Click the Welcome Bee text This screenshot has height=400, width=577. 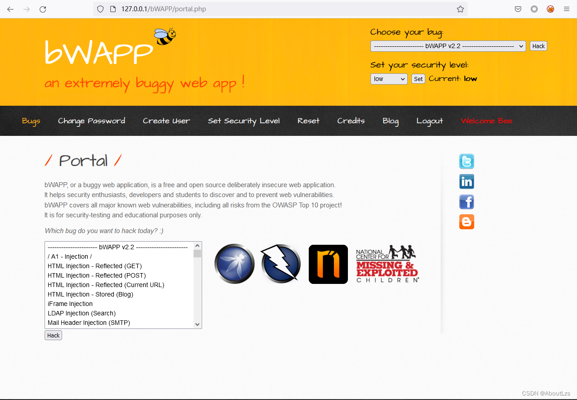click(487, 121)
